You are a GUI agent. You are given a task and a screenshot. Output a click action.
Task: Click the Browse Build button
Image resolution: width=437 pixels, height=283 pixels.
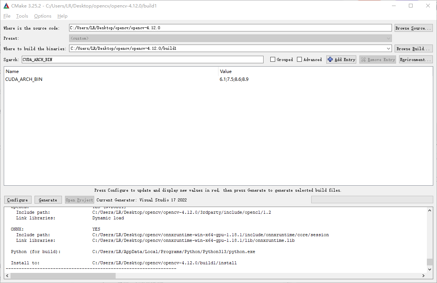(414, 49)
